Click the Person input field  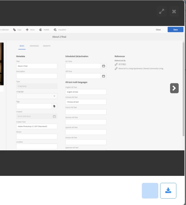[37, 137]
